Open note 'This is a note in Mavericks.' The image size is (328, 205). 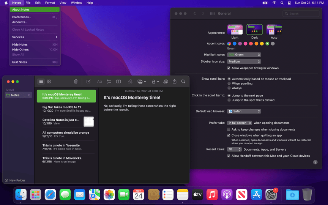(66, 160)
